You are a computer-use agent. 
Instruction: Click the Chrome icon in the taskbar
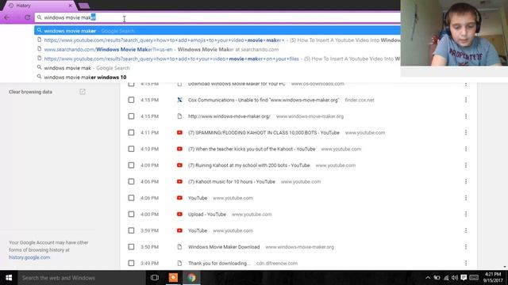[192, 278]
